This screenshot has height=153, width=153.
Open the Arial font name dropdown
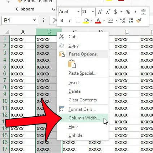pos(78,12)
